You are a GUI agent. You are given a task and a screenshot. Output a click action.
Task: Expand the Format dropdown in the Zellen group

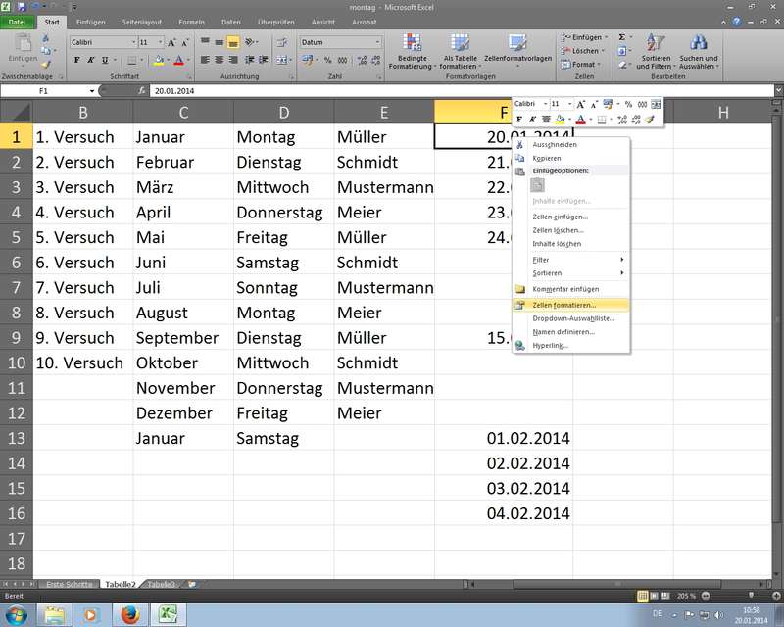pyautogui.click(x=599, y=65)
